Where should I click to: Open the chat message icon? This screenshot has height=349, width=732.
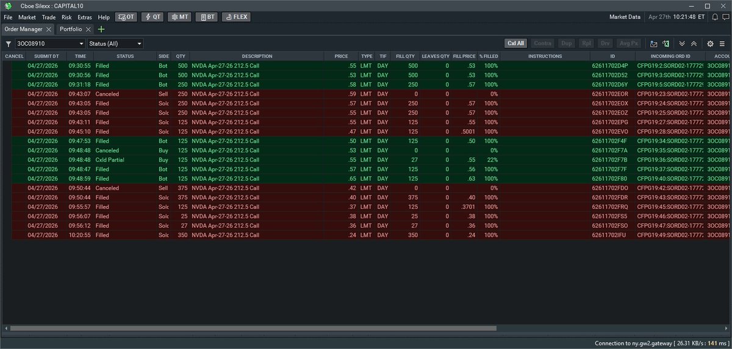[726, 17]
